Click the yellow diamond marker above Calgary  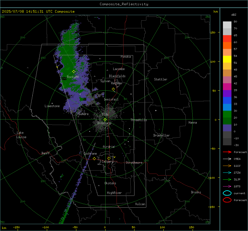point(109,158)
